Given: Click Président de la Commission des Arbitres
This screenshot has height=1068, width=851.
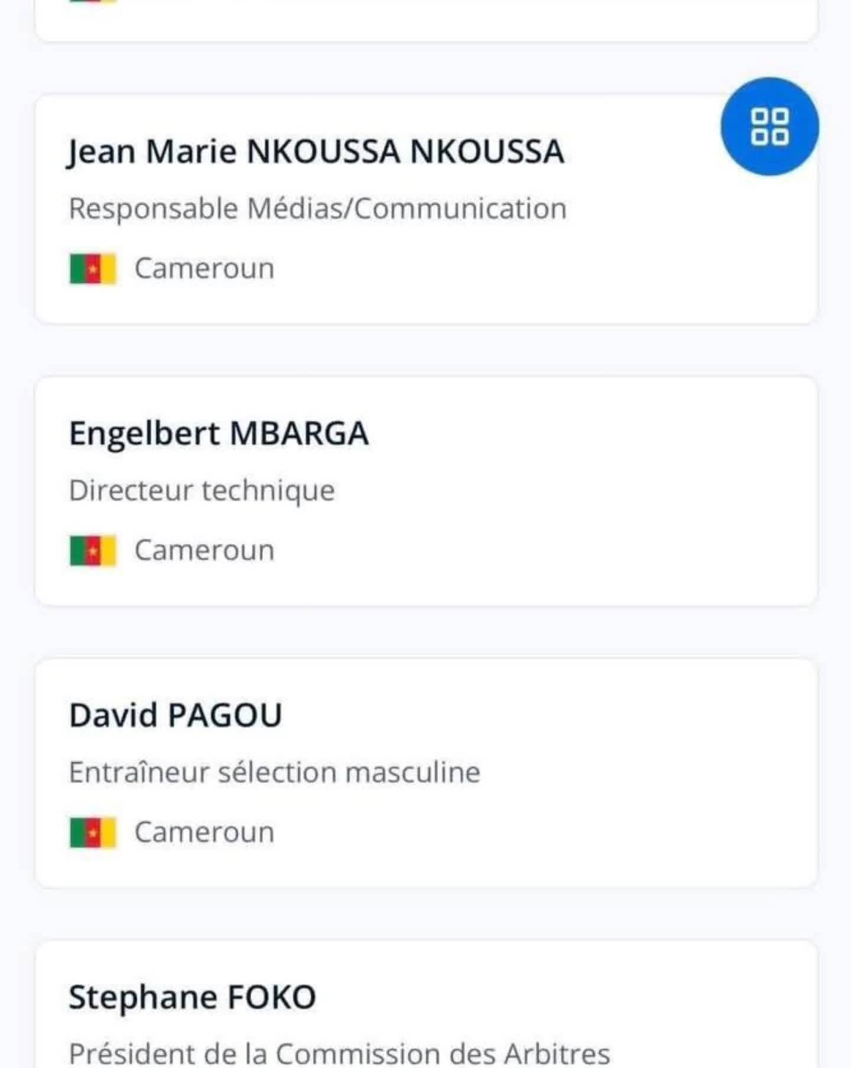Looking at the screenshot, I should tap(339, 1053).
